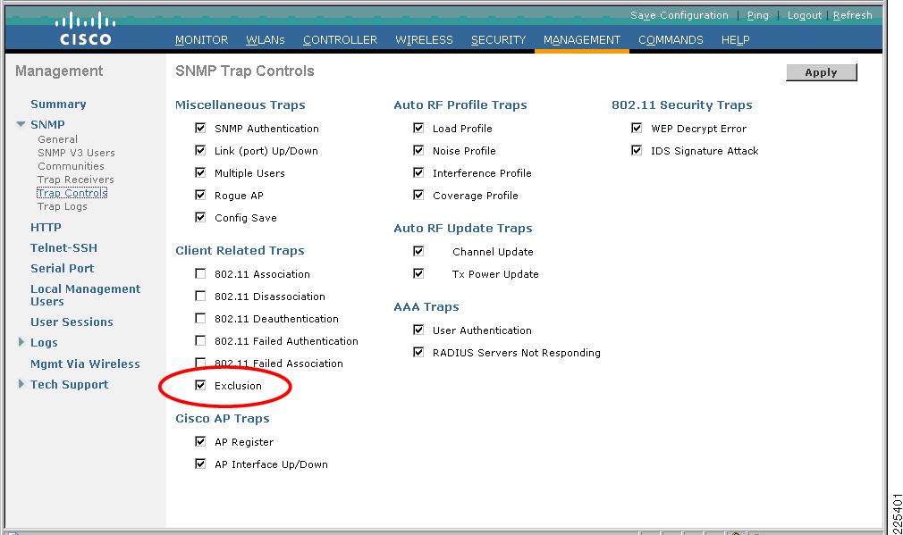Screen dimensions: 903x535
Task: Expand the Logs menu section
Action: pyautogui.click(x=21, y=342)
